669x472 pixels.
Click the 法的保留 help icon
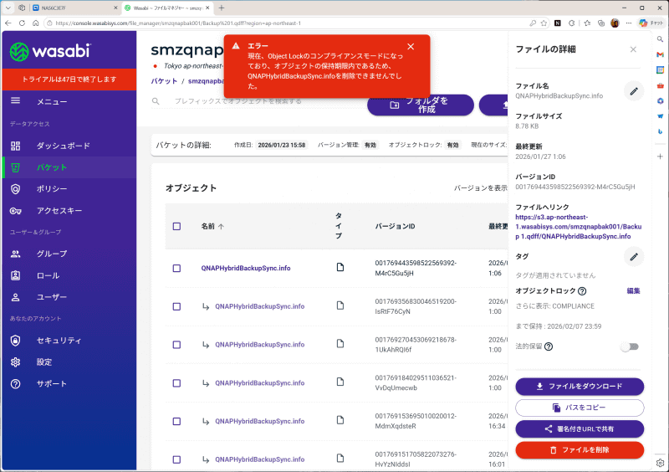click(549, 346)
